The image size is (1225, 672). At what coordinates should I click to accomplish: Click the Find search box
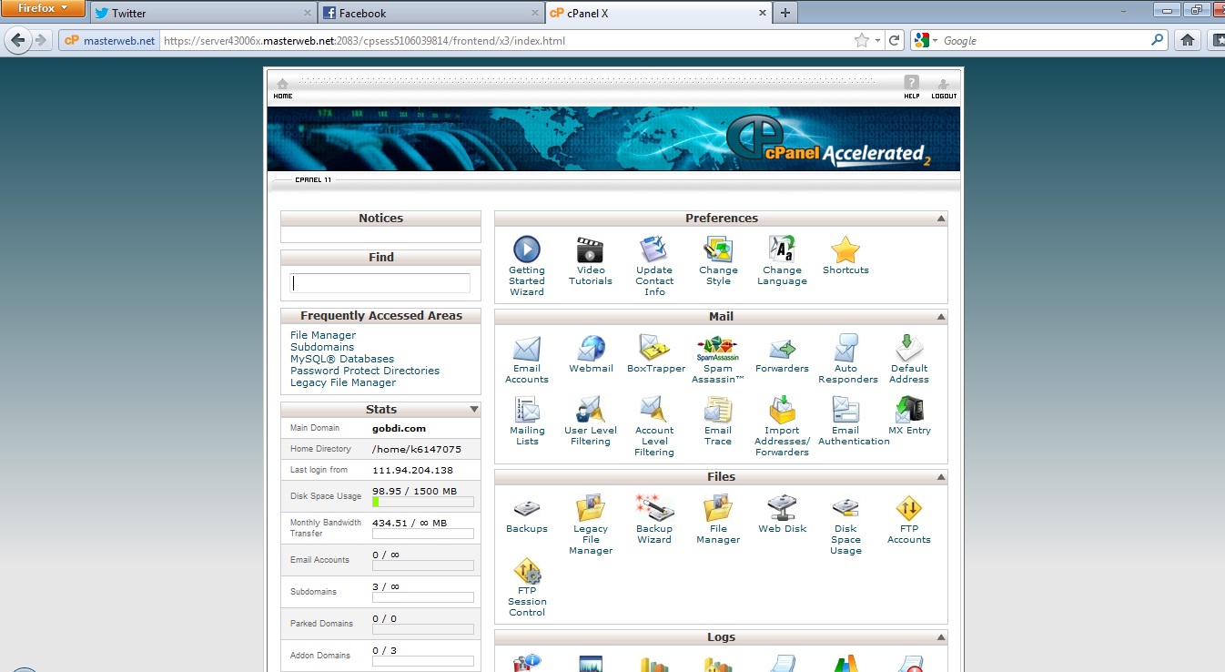tap(380, 283)
